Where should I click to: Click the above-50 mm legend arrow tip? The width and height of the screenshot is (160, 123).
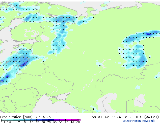pyautogui.click(x=80, y=120)
